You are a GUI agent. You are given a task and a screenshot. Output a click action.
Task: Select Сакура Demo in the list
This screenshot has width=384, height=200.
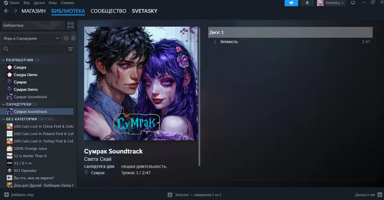tap(26, 75)
